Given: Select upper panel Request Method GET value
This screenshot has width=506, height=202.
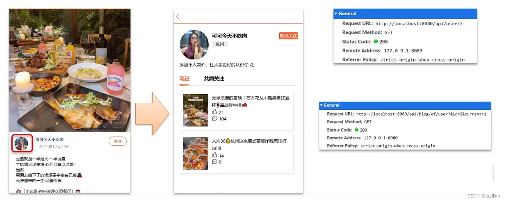Looking at the screenshot, I should coord(389,32).
